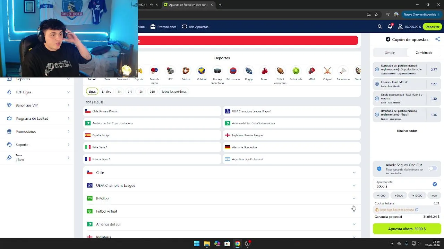Choose the MMA glove icon
The image size is (444, 249).
pos(312,71)
